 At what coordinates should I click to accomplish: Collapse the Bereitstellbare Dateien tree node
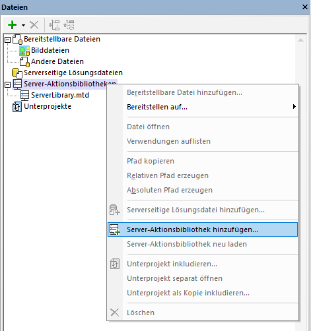pyautogui.click(x=7, y=40)
